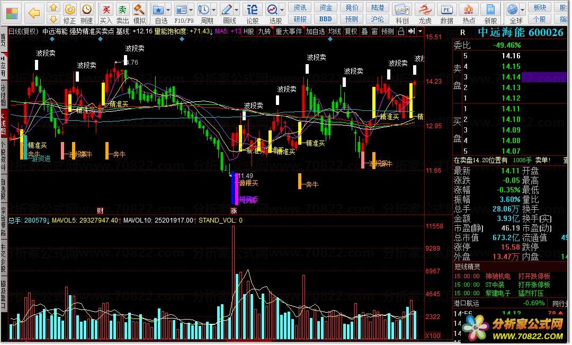Expand the F10/F9 dropdown arrow
The height and width of the screenshot is (345, 572).
point(191,10)
